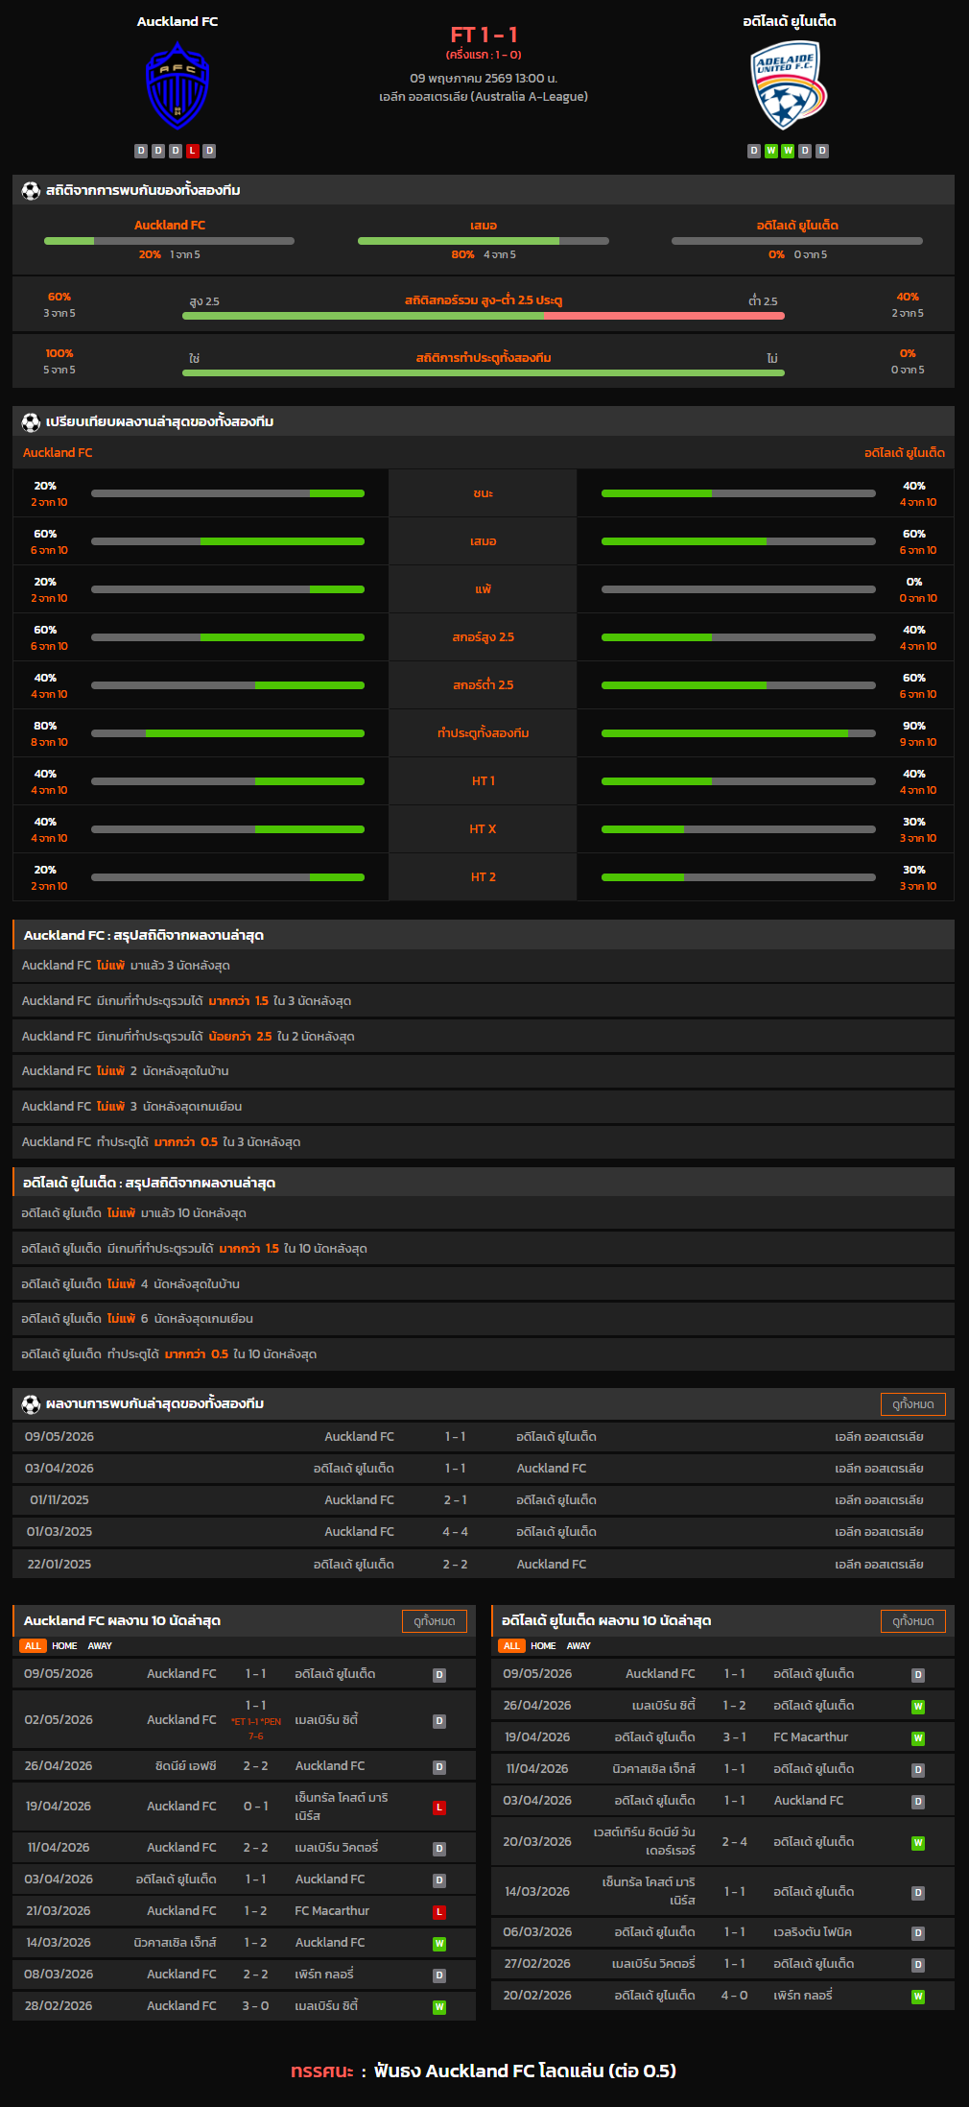
Task: Click the Auckland FC team crest logo
Action: point(177,85)
